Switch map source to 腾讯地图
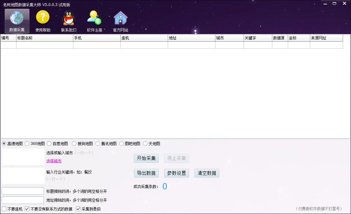 (98, 144)
